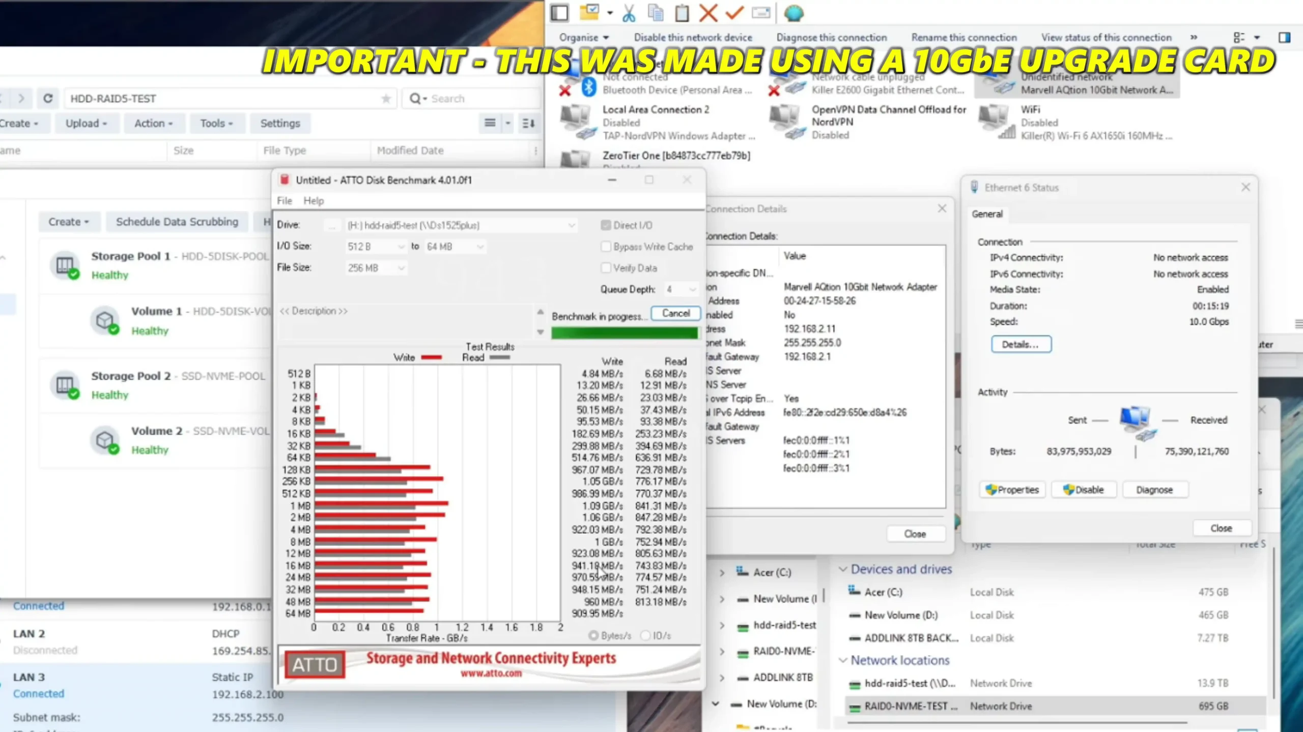Click the green benchmark progress bar

625,333
